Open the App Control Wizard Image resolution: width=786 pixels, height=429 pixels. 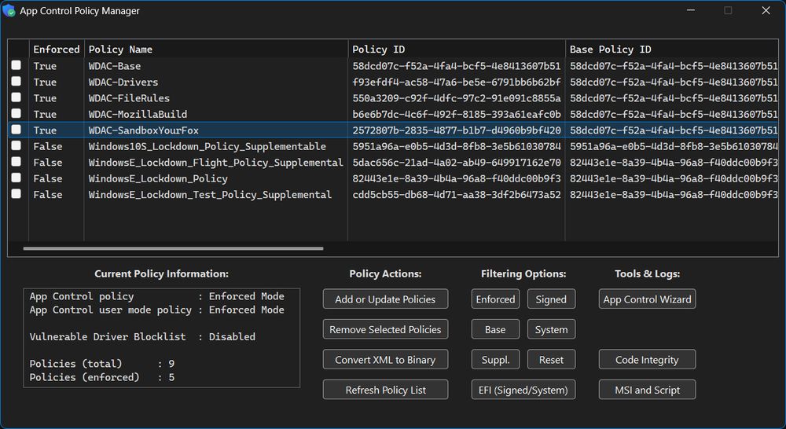(x=647, y=299)
